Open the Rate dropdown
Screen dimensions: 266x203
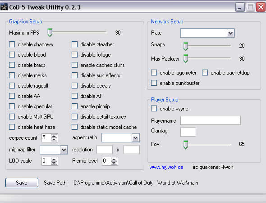230,33
